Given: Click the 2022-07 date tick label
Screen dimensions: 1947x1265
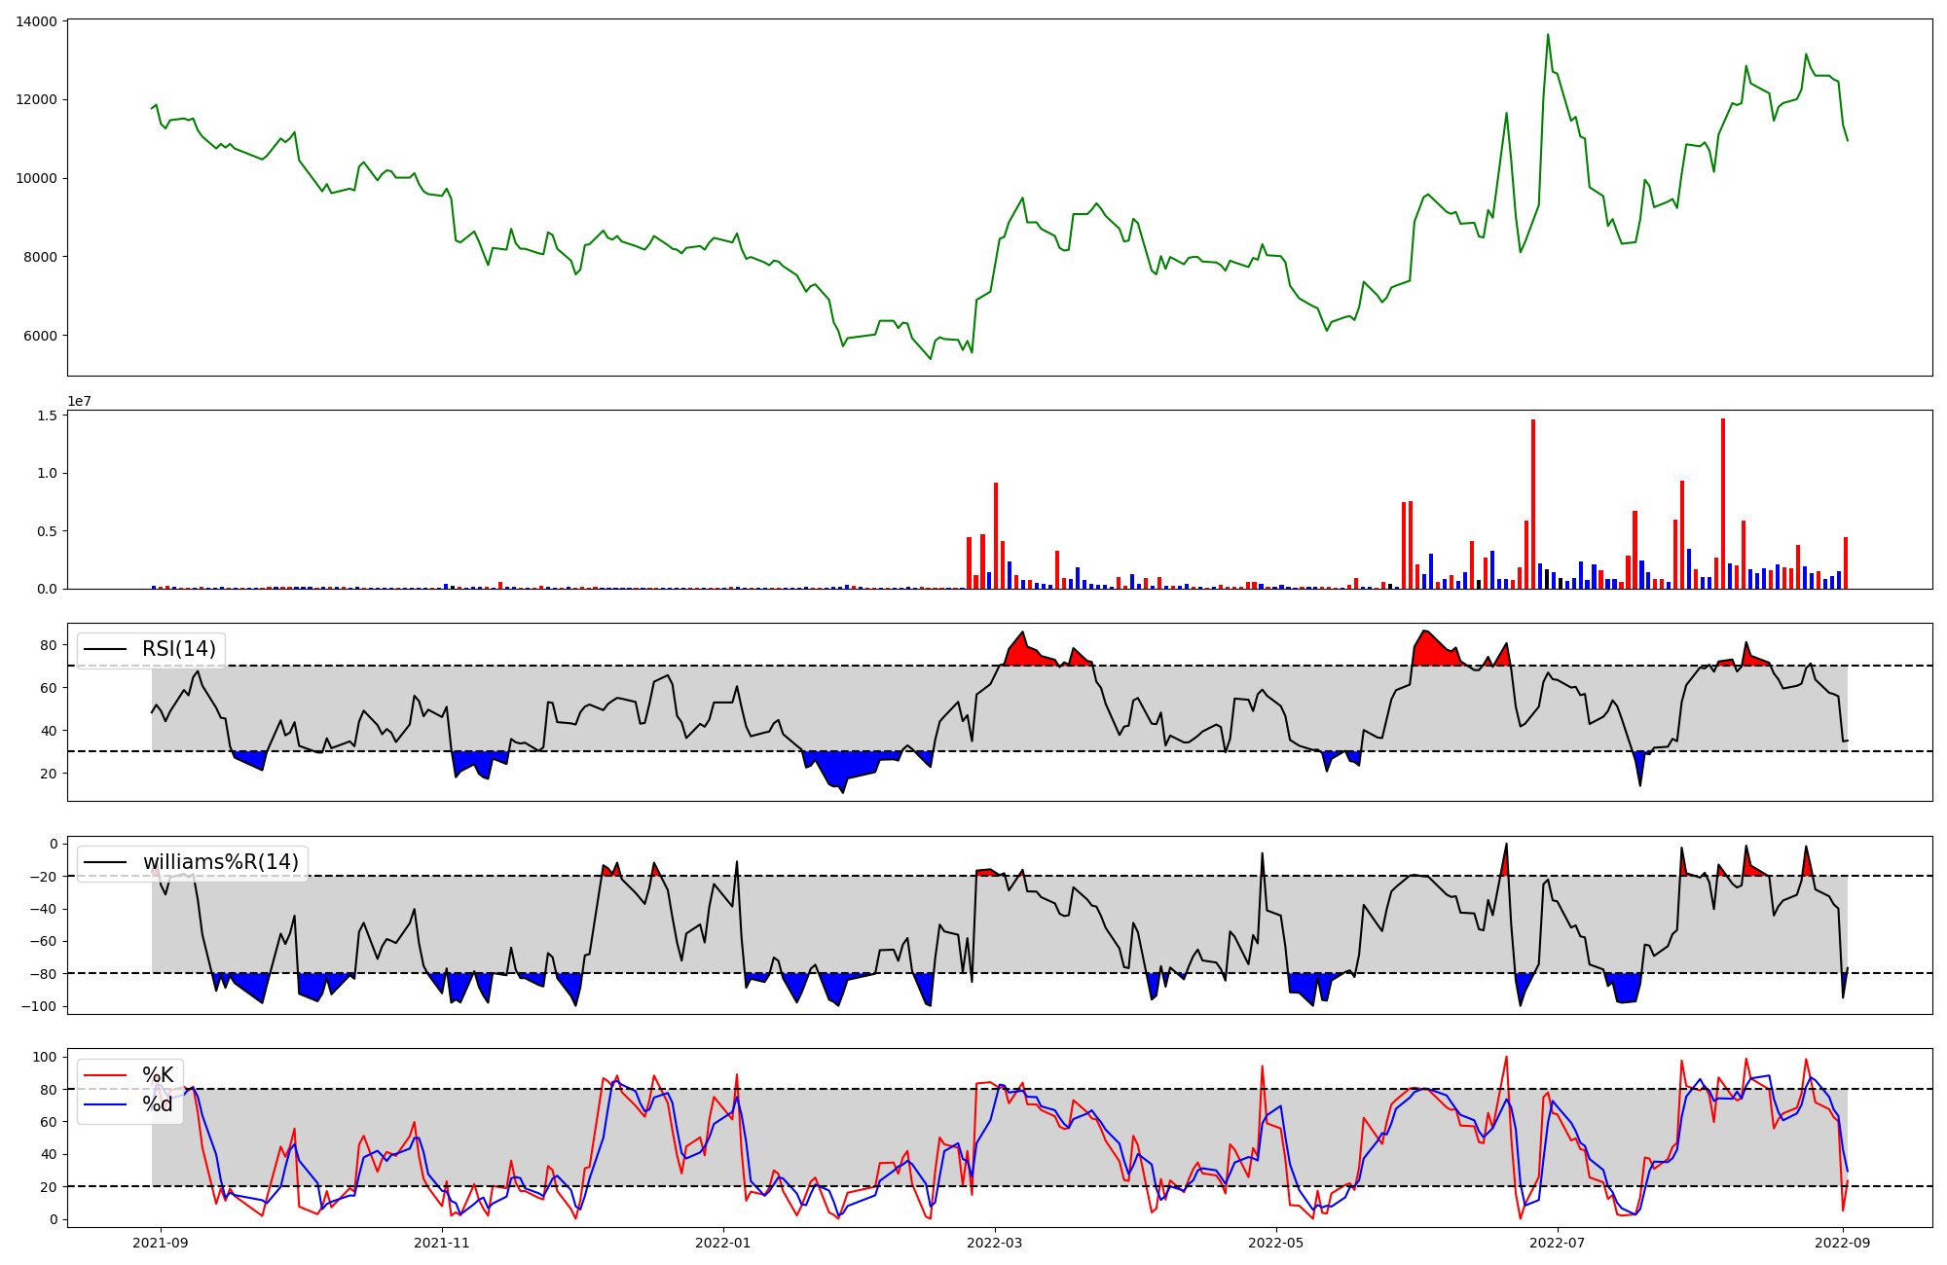Looking at the screenshot, I should [x=1557, y=1243].
